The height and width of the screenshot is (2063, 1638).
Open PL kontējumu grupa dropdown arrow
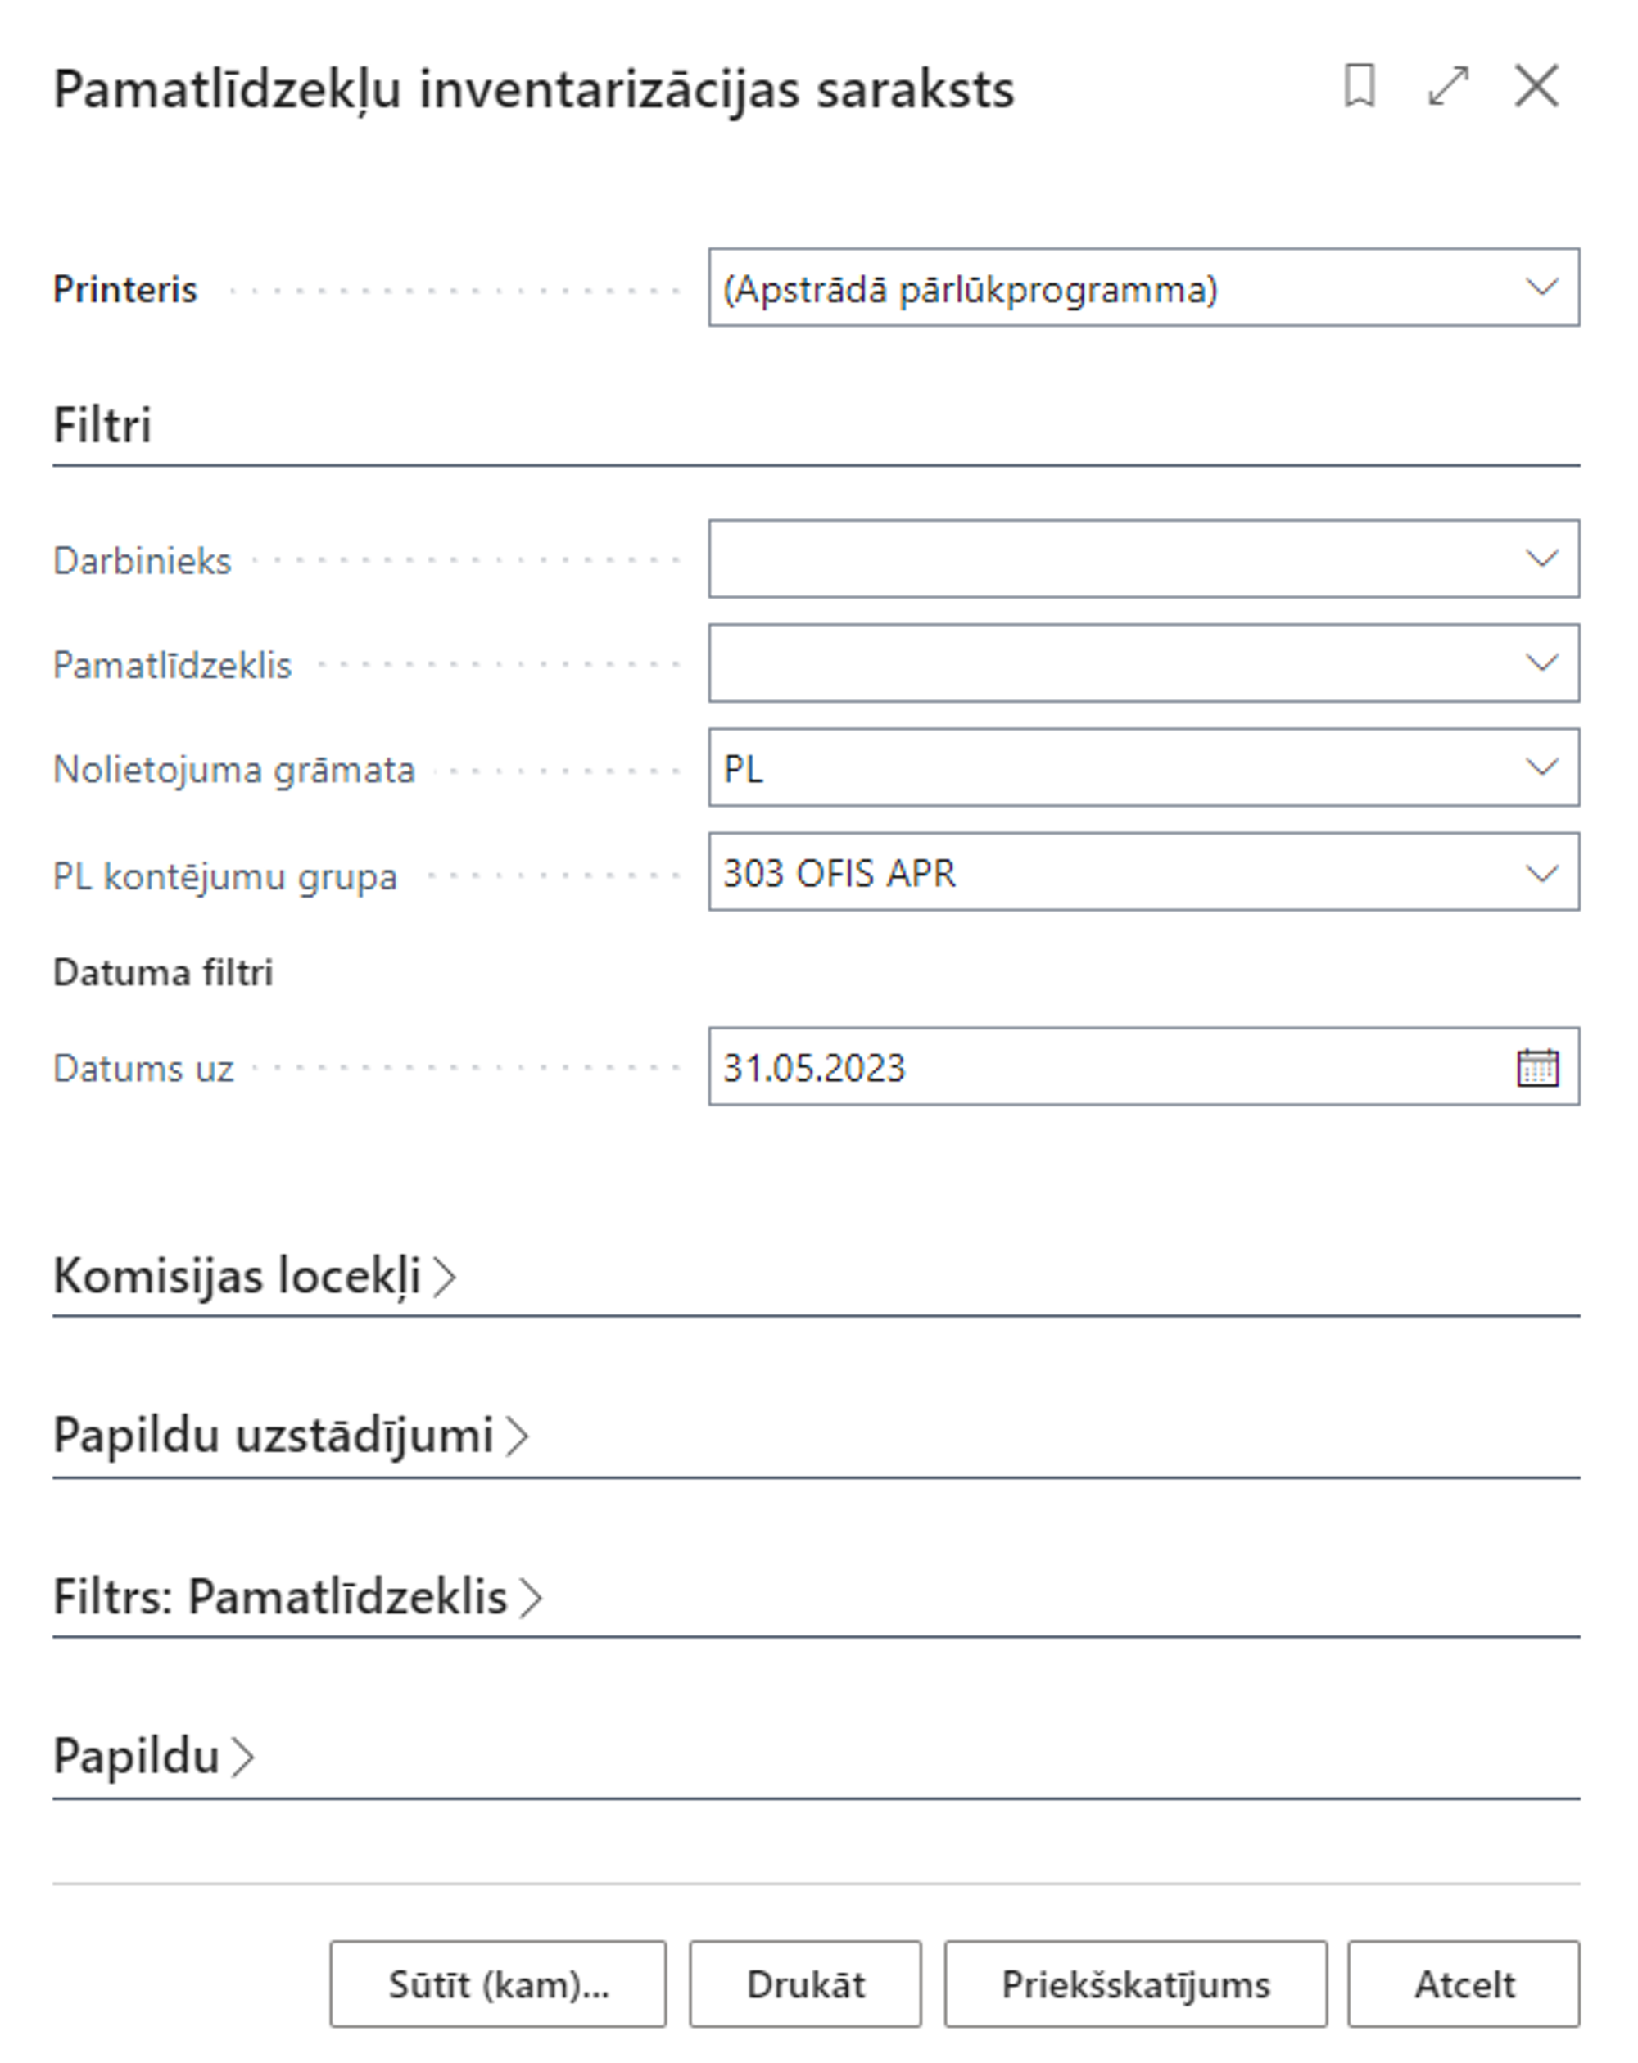1541,873
